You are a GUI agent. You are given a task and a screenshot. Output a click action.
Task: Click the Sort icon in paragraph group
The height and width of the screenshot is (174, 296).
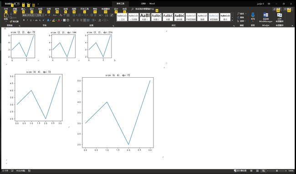107,15
